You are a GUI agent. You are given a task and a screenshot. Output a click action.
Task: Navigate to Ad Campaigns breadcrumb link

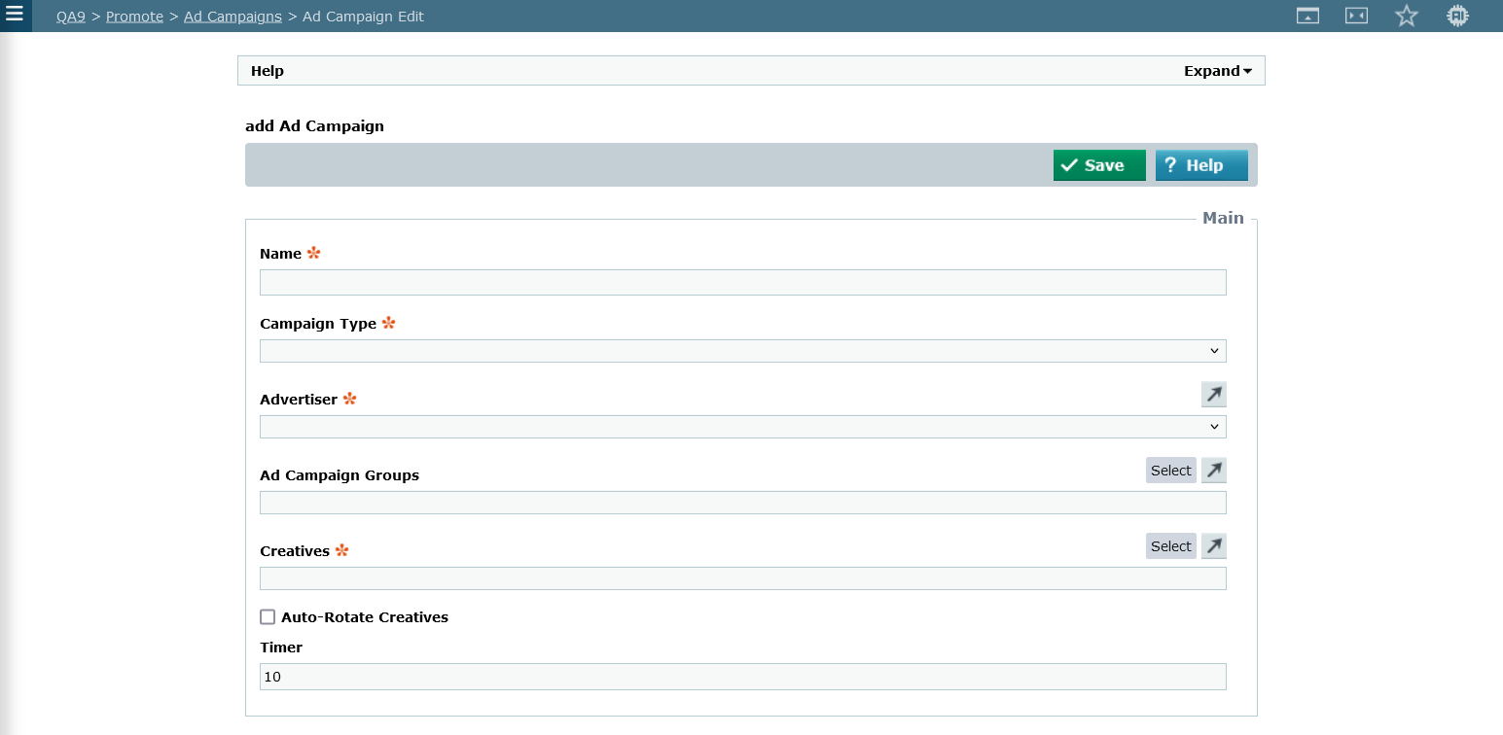[x=233, y=17]
